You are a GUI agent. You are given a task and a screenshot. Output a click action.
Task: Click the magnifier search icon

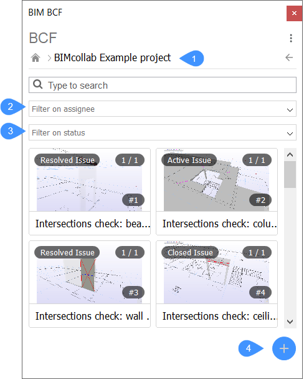pyautogui.click(x=38, y=84)
